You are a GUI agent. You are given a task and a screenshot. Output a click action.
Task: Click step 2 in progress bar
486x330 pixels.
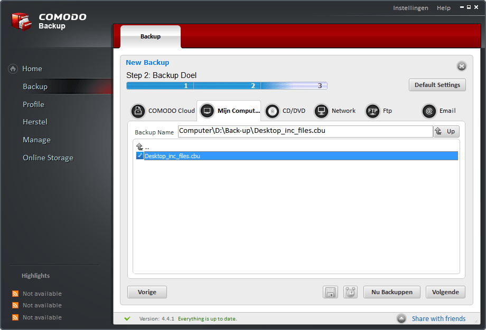pos(227,86)
